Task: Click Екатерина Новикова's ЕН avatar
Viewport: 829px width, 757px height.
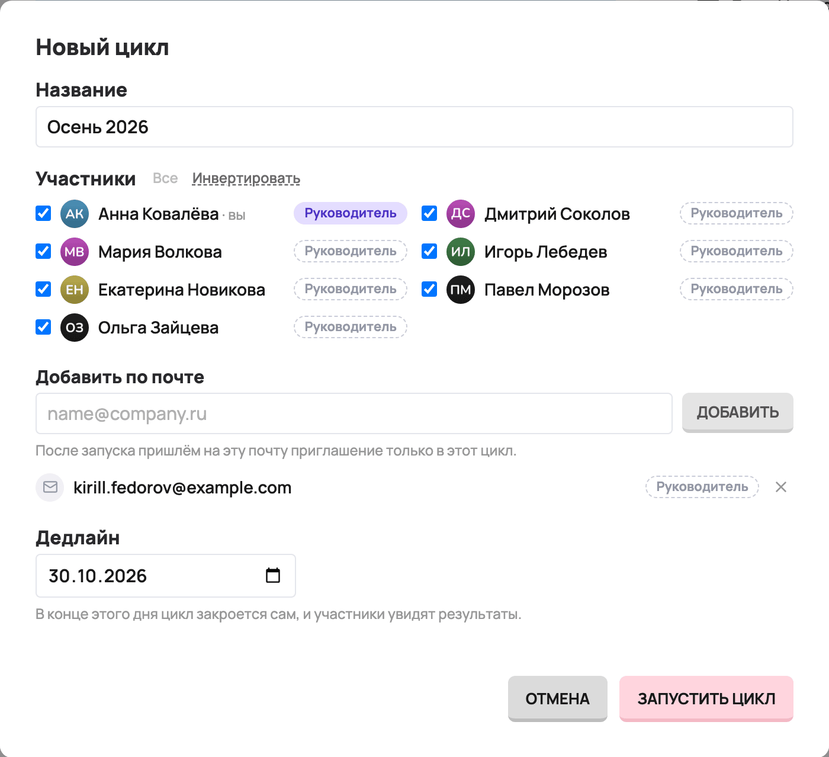Action: pyautogui.click(x=75, y=290)
